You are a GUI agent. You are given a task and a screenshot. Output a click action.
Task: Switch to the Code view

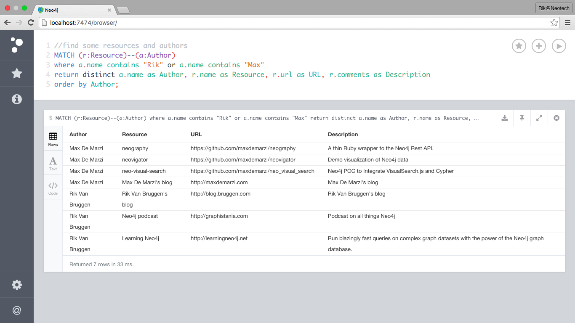53,188
